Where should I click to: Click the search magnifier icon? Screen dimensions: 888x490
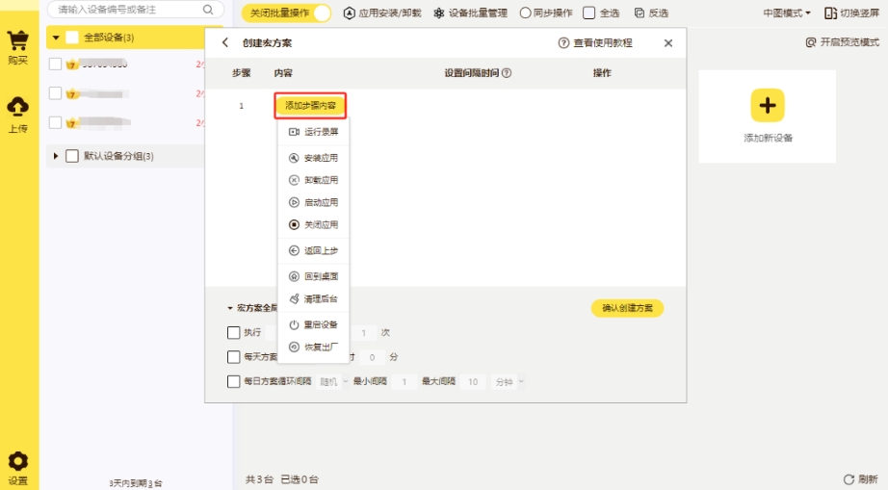click(x=208, y=10)
